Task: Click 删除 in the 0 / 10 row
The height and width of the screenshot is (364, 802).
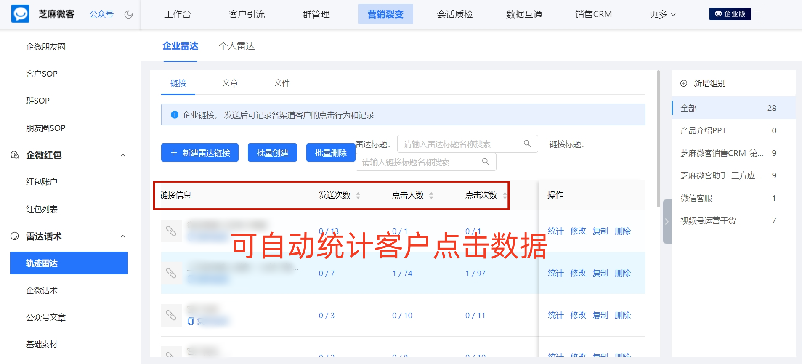Action: coord(623,315)
